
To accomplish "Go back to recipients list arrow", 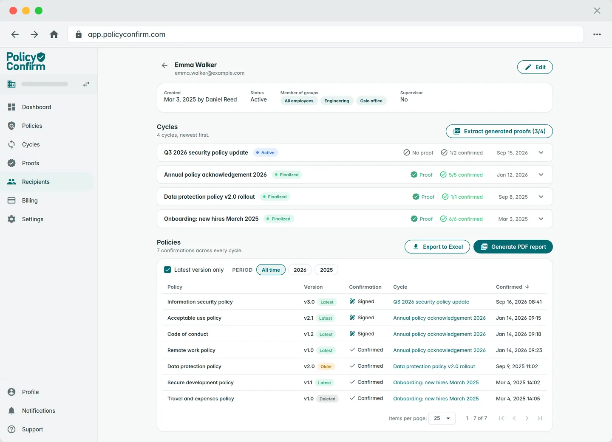I will [x=164, y=65].
